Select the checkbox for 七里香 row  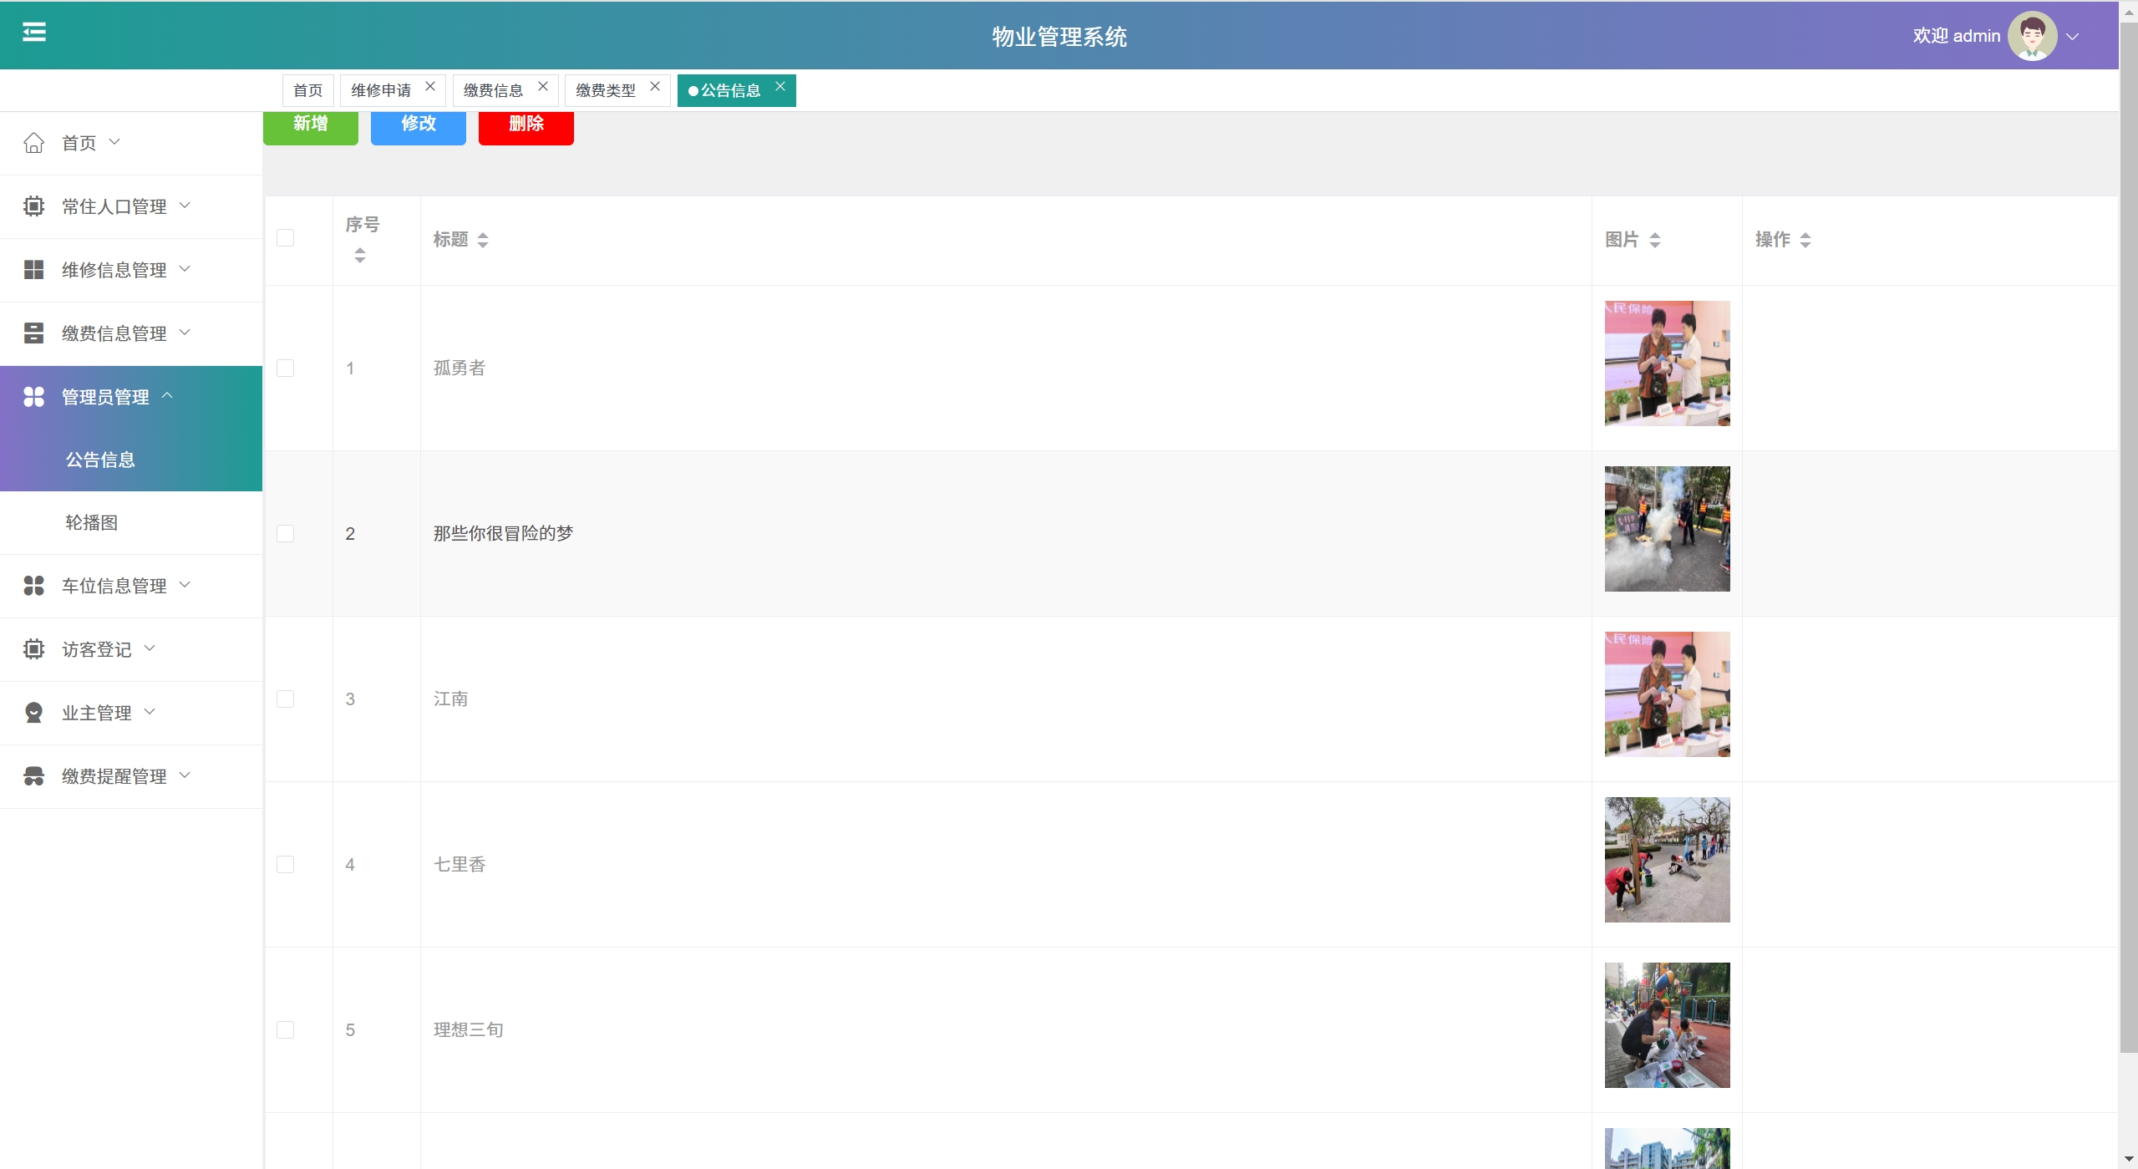(x=286, y=865)
